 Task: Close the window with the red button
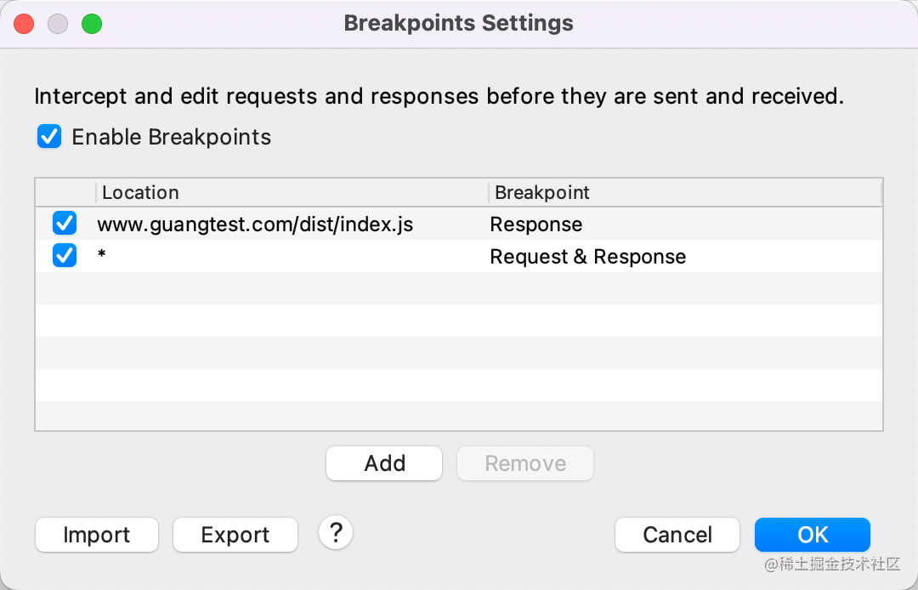pos(24,24)
